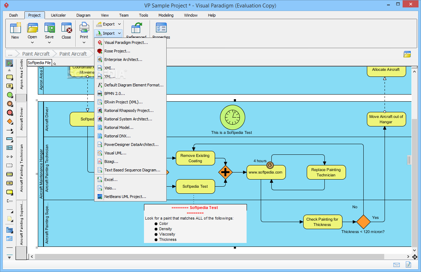Image resolution: width=421 pixels, height=272 pixels.
Task: Click the breadcrumb ellipsis expander
Action: (10, 54)
